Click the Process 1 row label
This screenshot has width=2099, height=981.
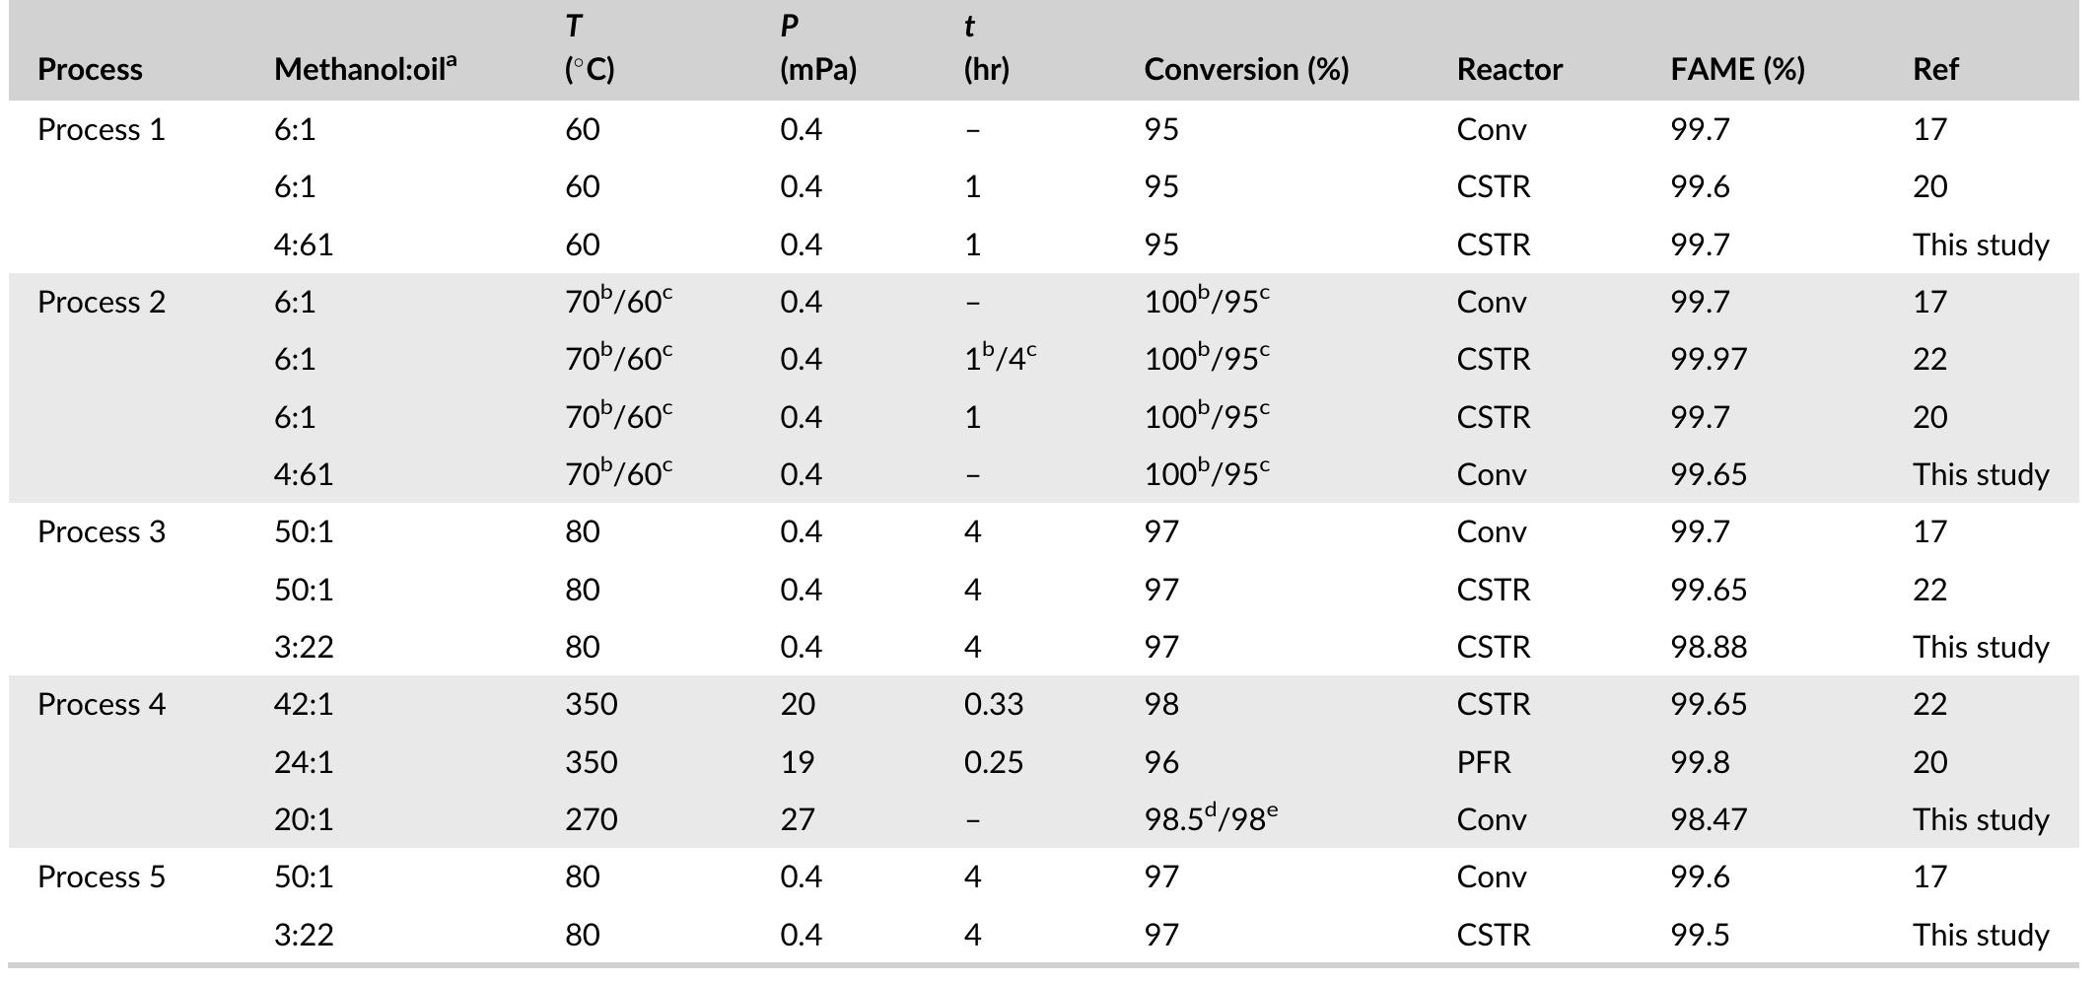pos(102,130)
